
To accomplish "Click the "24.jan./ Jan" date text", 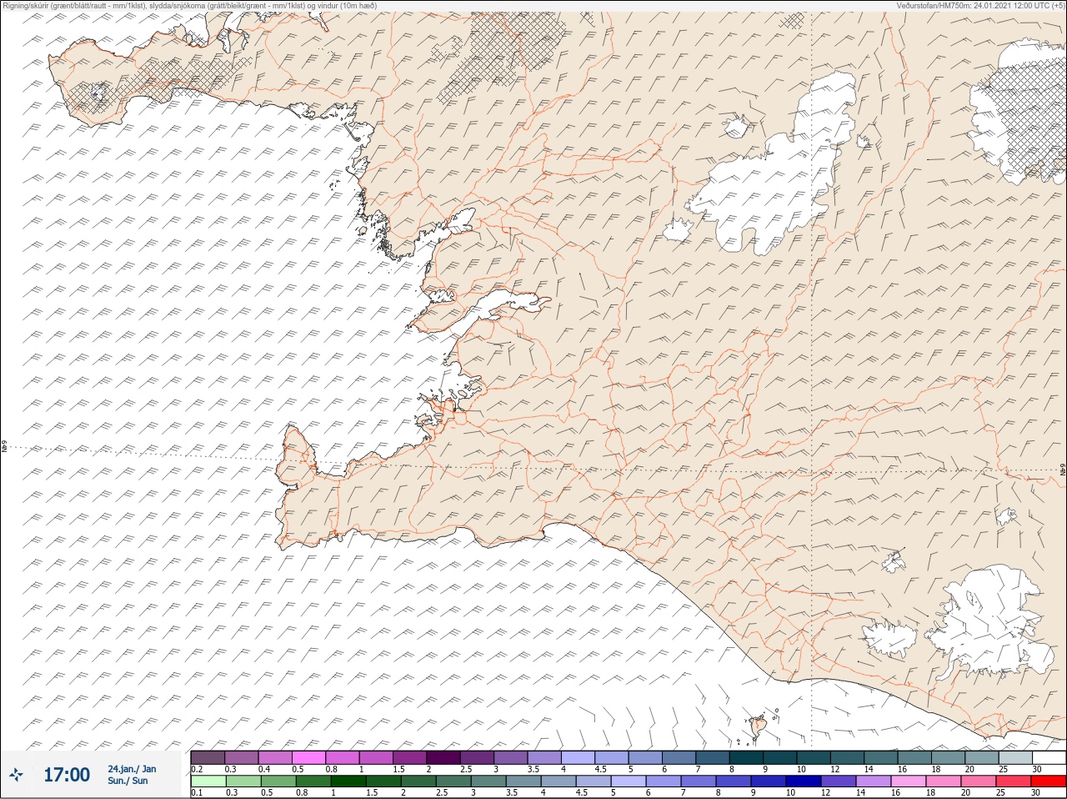I will click(132, 769).
